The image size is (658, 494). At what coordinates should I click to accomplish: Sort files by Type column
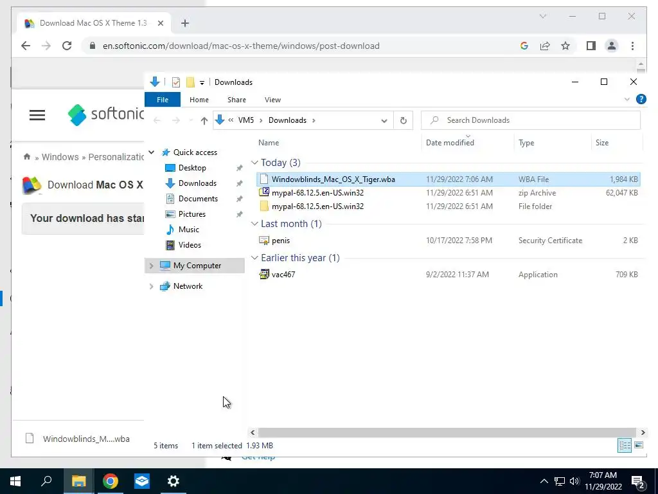[526, 143]
